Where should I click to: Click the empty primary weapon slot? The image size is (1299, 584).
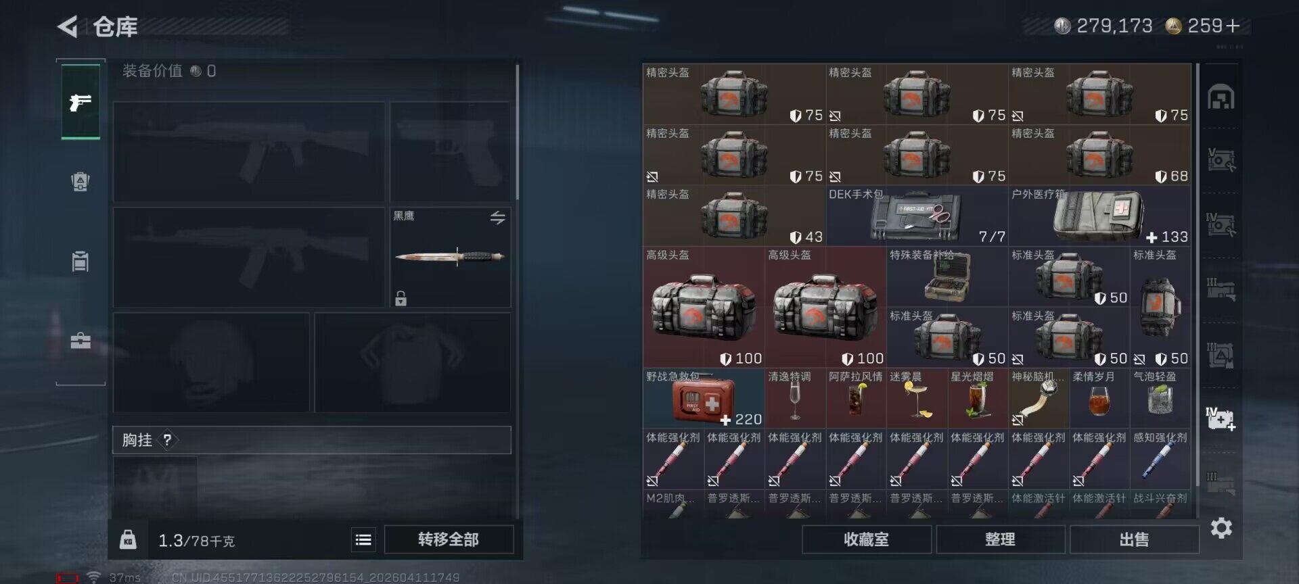click(x=249, y=152)
